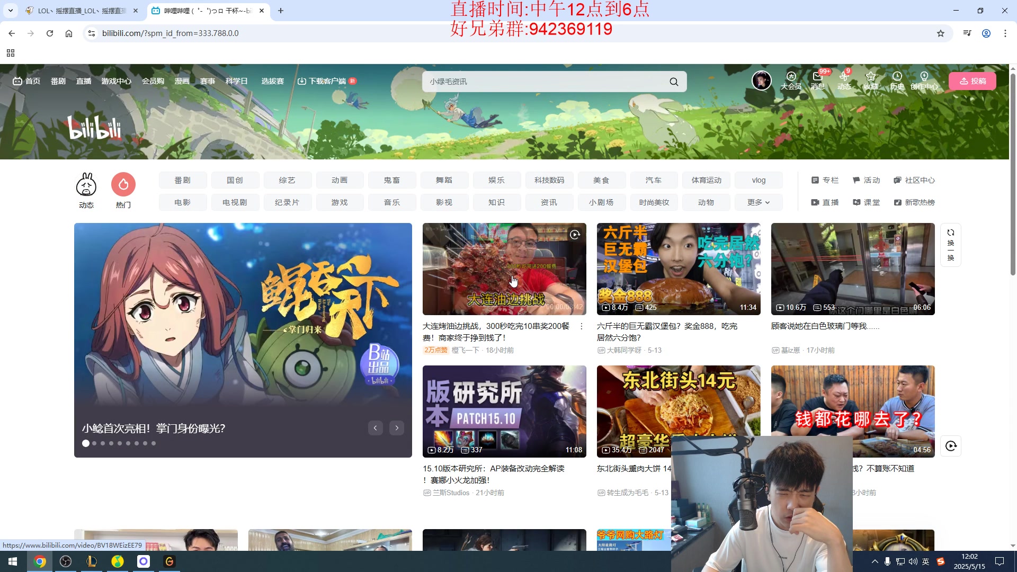This screenshot has width=1017, height=572.
Task: Expand the 更多 category dropdown
Action: point(759,202)
